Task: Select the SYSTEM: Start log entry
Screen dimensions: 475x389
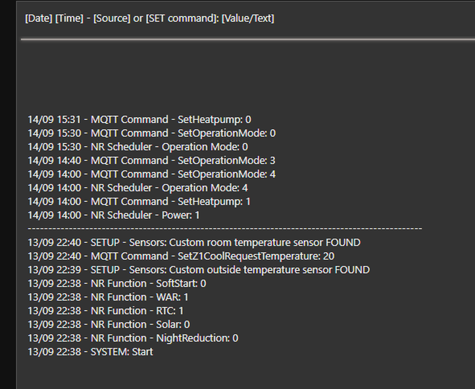Action: tap(90, 351)
